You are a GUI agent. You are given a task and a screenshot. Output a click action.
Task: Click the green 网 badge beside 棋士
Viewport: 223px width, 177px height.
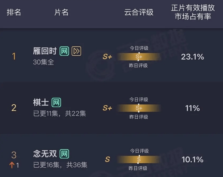[56, 102]
